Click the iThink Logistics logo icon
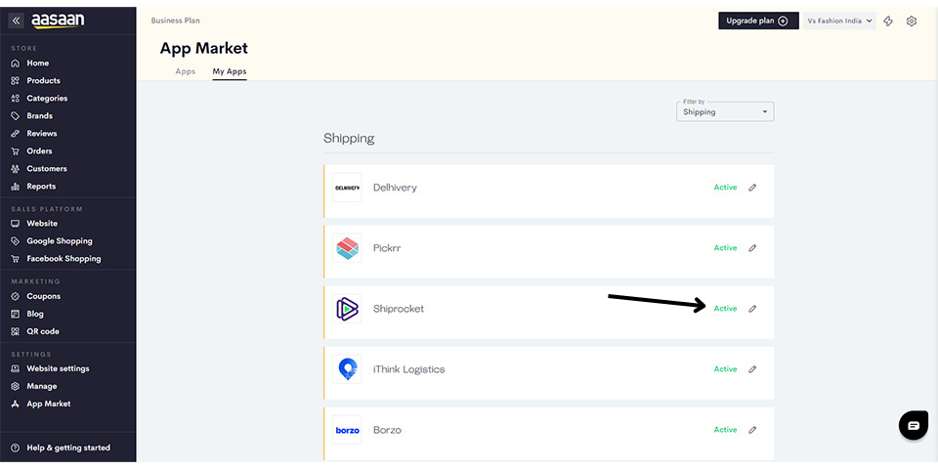938x469 pixels. (x=347, y=369)
